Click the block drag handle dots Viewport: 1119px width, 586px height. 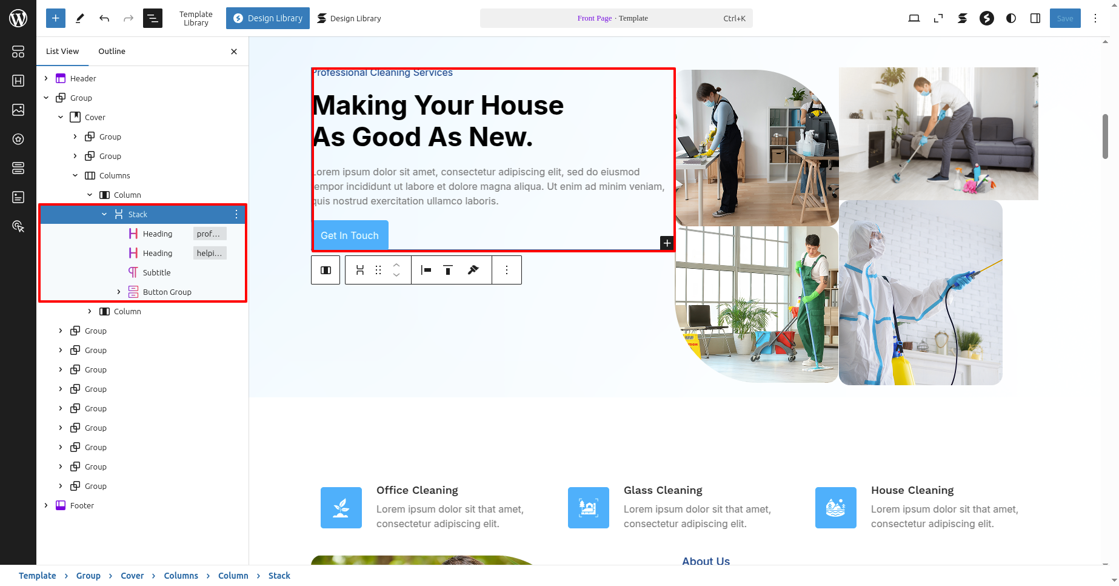coord(378,270)
